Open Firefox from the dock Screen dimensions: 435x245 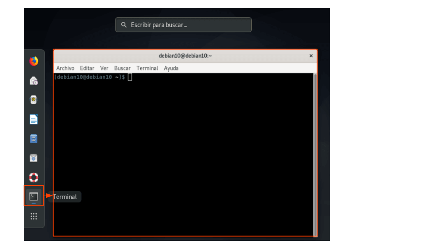pos(34,61)
